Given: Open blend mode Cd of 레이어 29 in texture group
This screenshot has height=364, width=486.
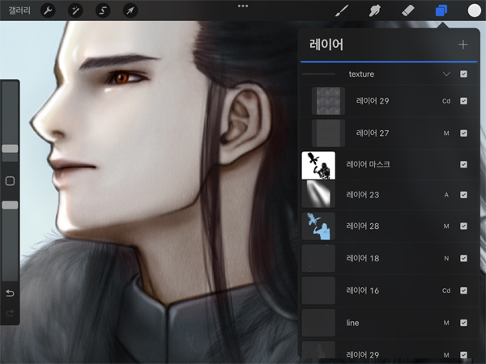Looking at the screenshot, I should point(446,101).
